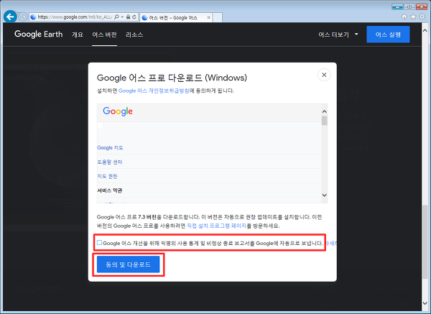431x314 pixels.
Task: Click the page scrollbar down arrow
Action: [425, 303]
